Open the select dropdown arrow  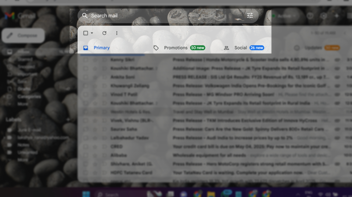[x=92, y=33]
